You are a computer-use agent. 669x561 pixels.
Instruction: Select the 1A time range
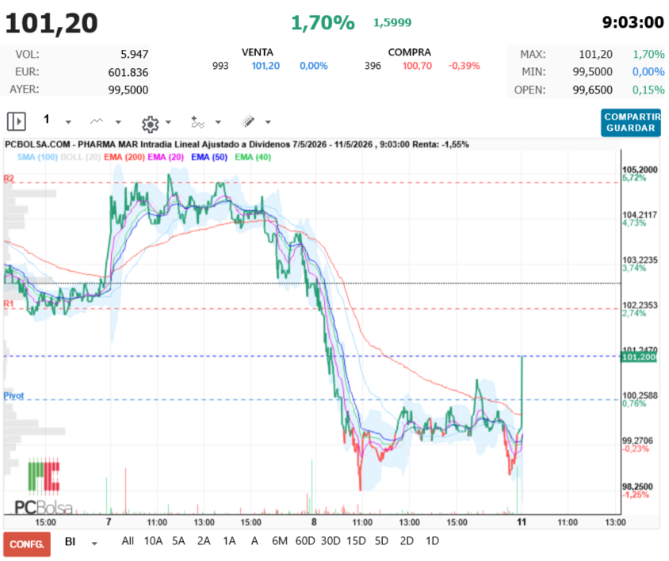click(x=229, y=541)
